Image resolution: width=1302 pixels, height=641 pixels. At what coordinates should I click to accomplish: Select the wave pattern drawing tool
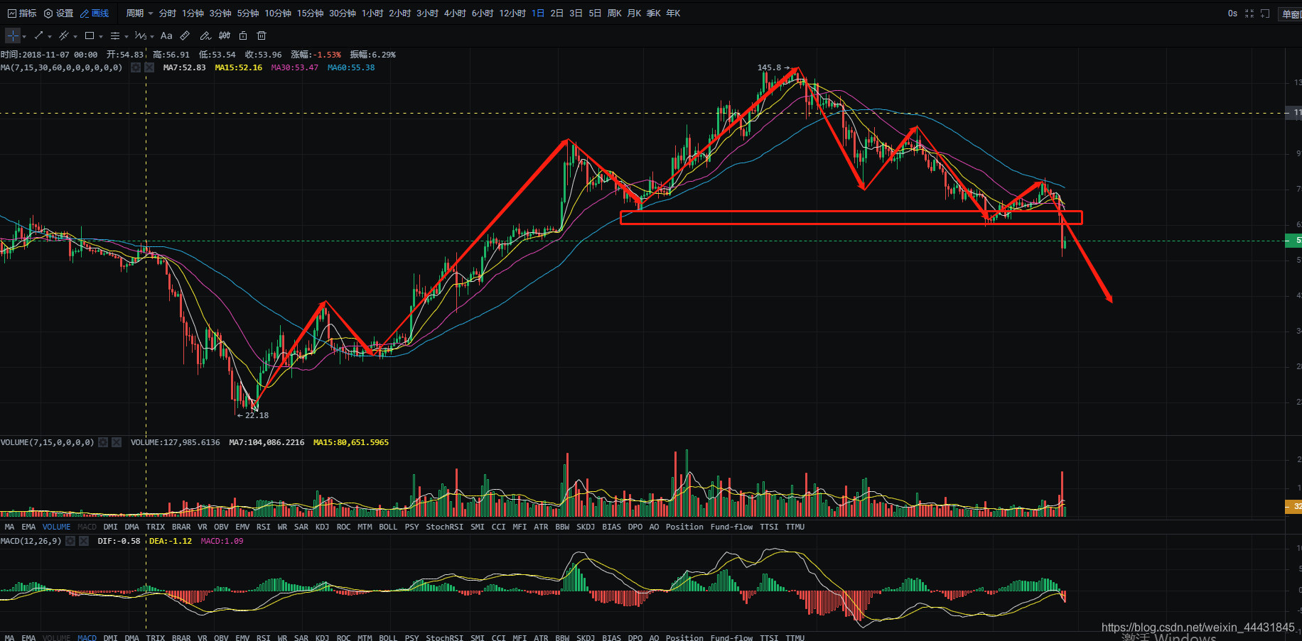(140, 35)
